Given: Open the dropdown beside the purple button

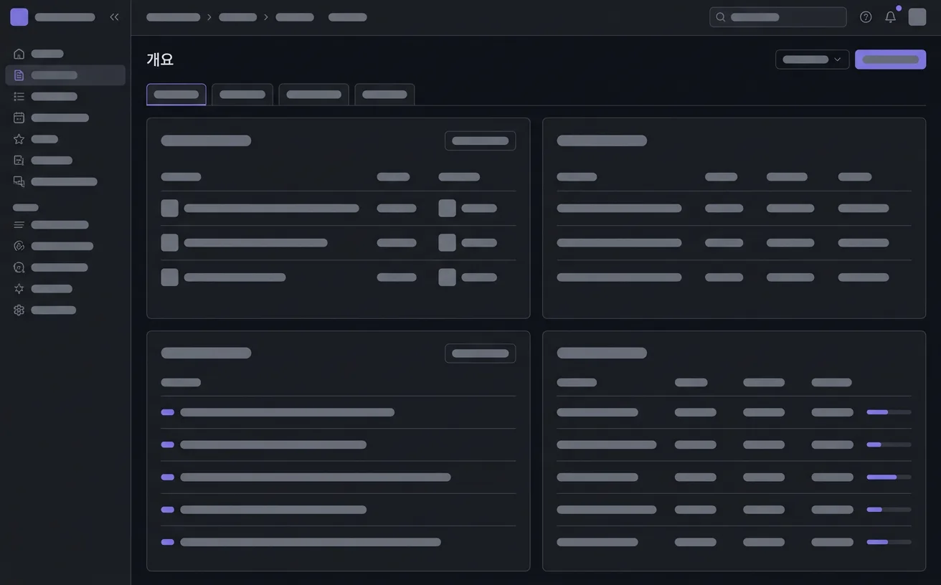Looking at the screenshot, I should pos(812,60).
